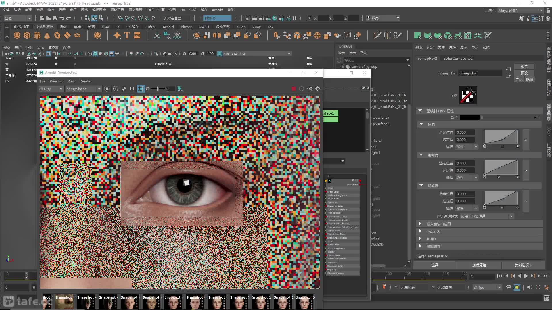Switch to the colorComposite2 tab
This screenshot has width=552, height=310.
(458, 58)
